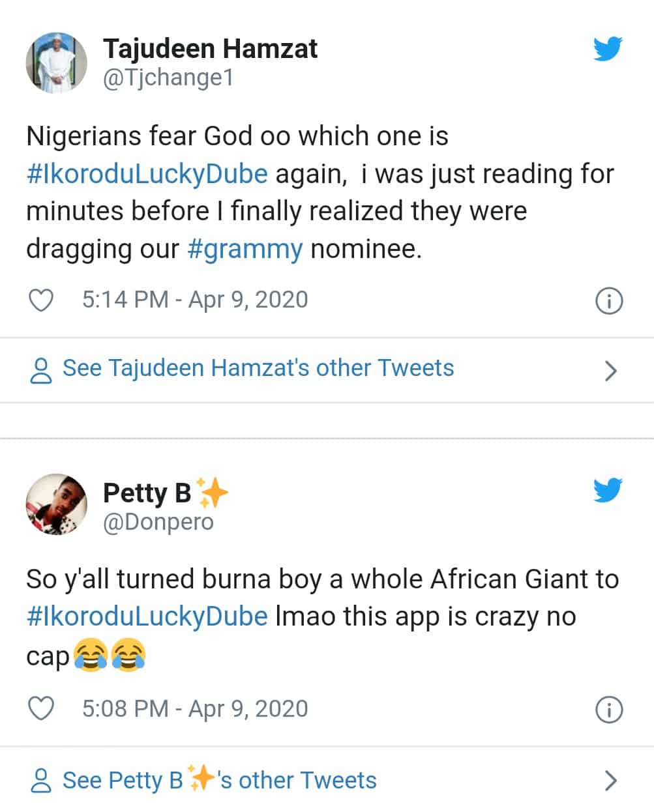Screen dimensions: 654x810
Task: Click the Twitter bird icon on Petty B's tweet
Action: coord(608,491)
